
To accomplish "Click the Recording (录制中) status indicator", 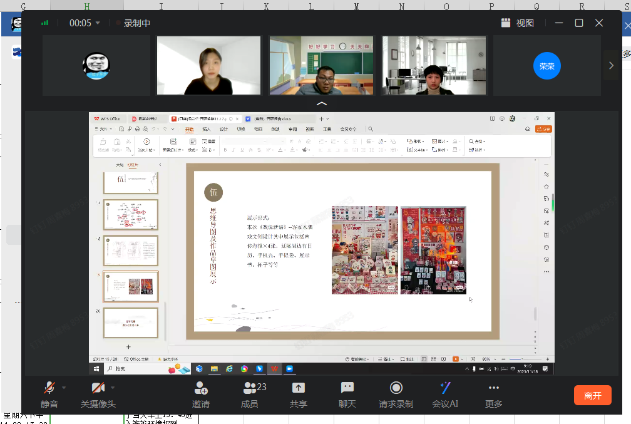I will click(133, 23).
